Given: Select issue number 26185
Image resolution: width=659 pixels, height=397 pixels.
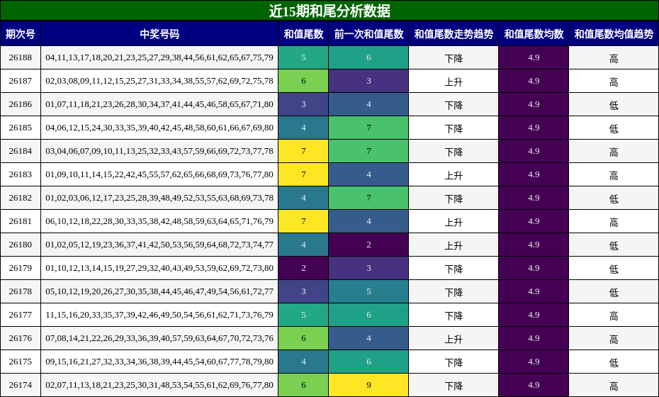Looking at the screenshot, I should point(20,128).
